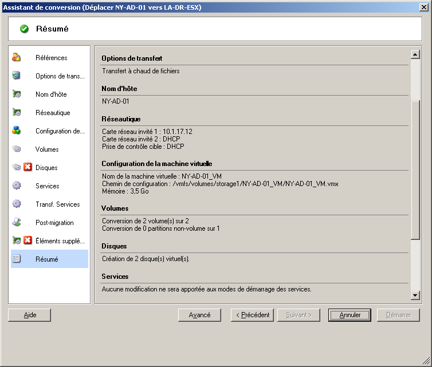Go to the Post-migration step
Screen dimensions: 432x367
pyautogui.click(x=54, y=223)
